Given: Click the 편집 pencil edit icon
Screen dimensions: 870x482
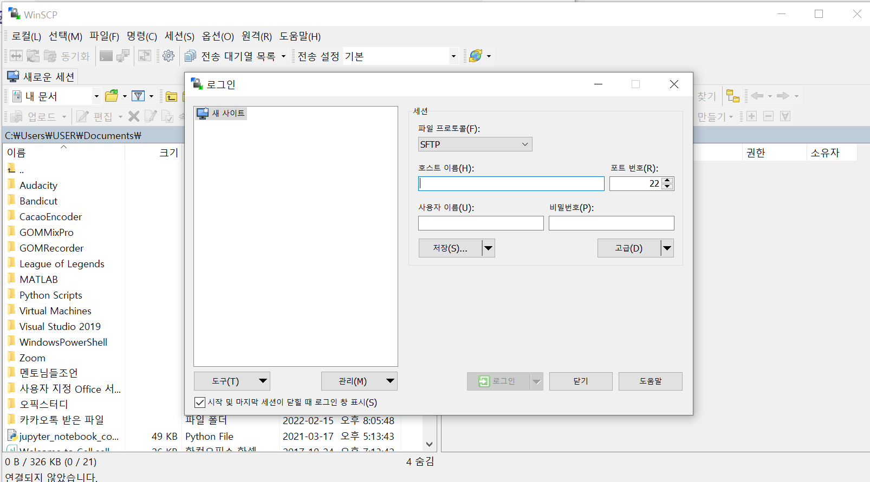Looking at the screenshot, I should pos(83,116).
